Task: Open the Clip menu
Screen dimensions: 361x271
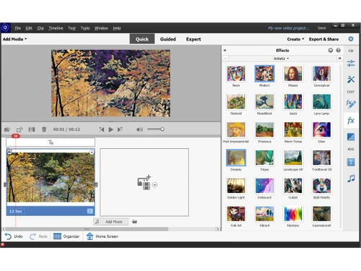Action: click(x=40, y=28)
